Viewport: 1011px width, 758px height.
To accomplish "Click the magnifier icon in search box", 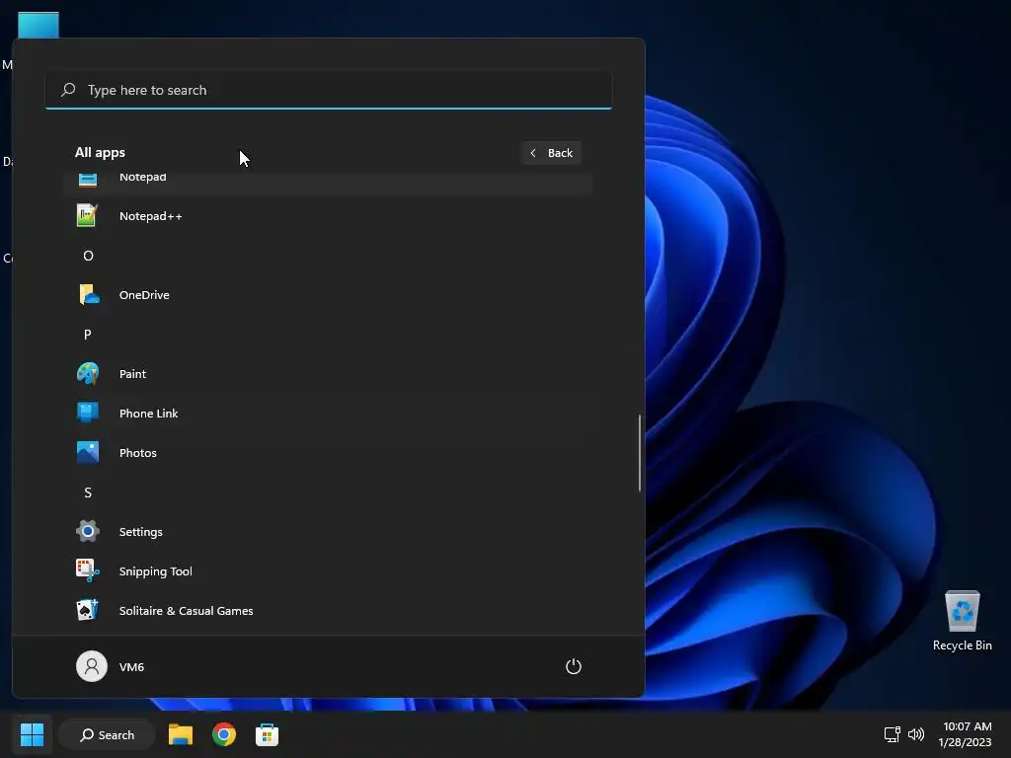I will 68,90.
